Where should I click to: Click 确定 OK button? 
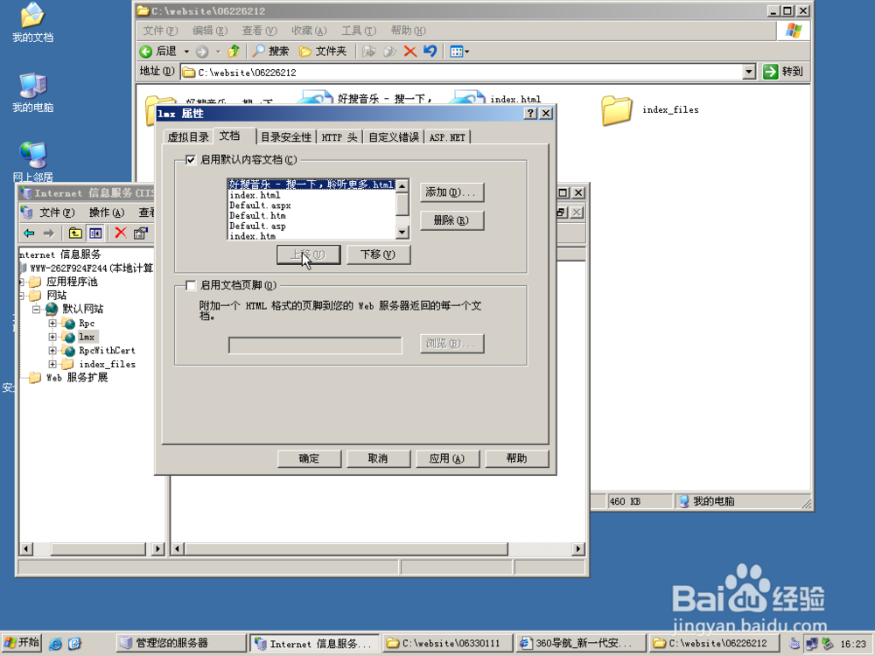(x=309, y=458)
